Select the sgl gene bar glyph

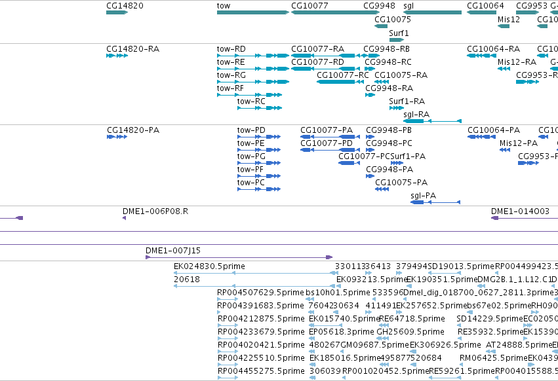point(432,12)
